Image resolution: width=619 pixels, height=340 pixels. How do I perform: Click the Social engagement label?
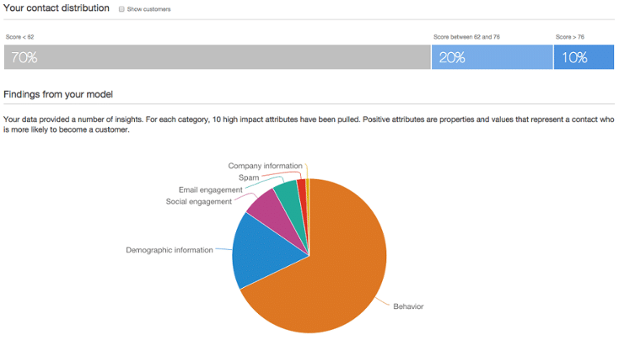pyautogui.click(x=198, y=202)
